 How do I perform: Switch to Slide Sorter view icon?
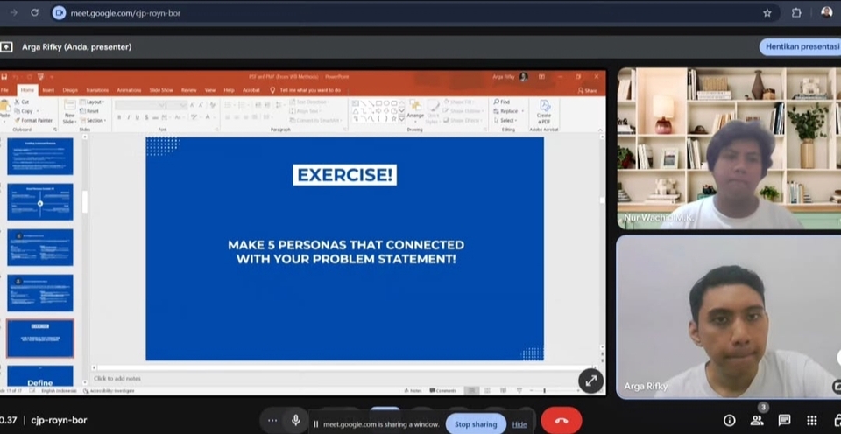(487, 390)
